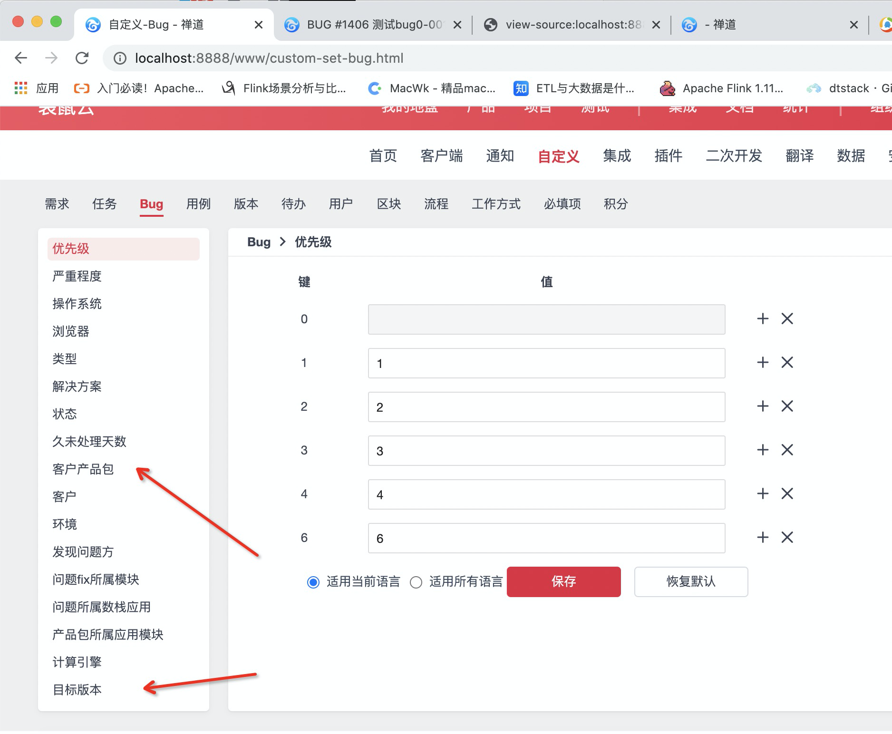Click the 恢复默认 button
892x734 pixels.
(691, 581)
